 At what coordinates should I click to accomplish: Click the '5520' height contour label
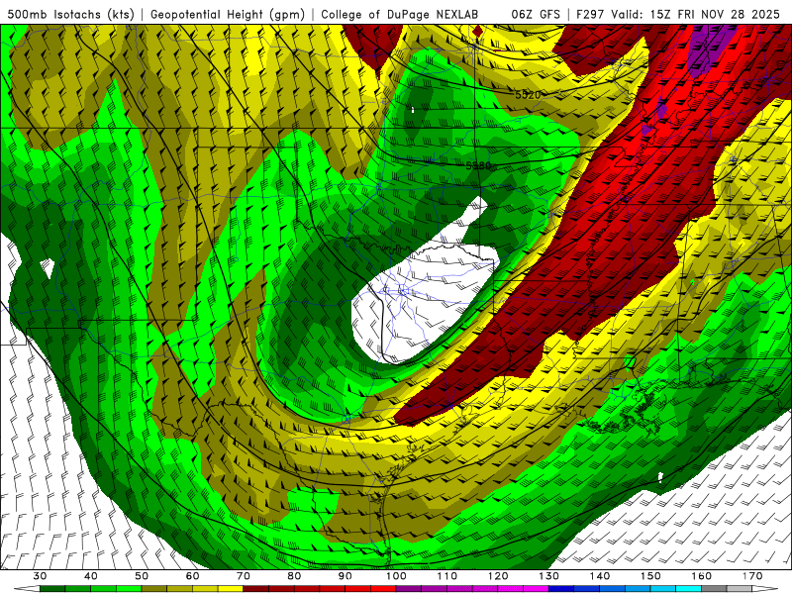(x=528, y=94)
